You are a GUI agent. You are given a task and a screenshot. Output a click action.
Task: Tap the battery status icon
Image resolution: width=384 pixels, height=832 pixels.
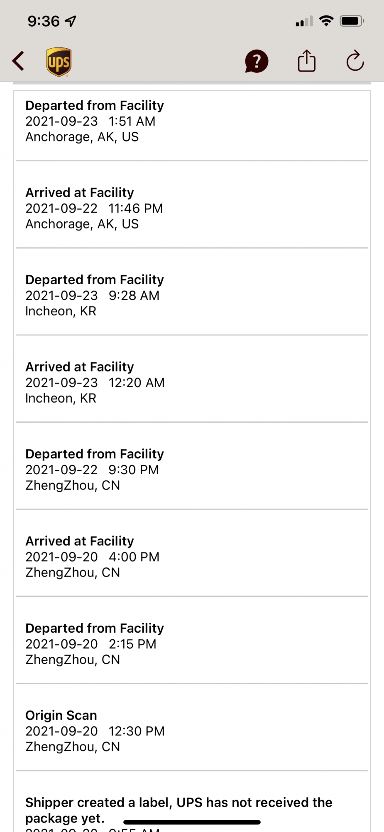[352, 21]
